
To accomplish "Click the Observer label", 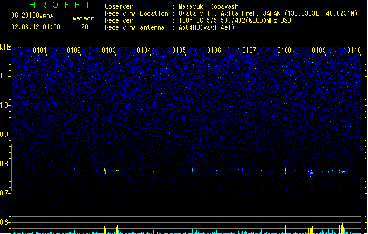I will [x=119, y=6].
